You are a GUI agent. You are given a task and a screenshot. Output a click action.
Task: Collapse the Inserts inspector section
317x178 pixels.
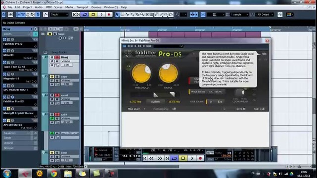tap(20, 34)
